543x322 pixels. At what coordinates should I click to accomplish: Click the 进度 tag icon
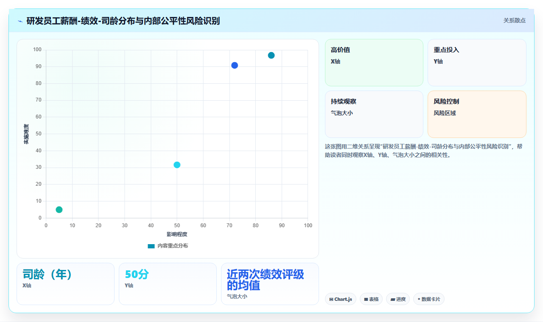click(393, 299)
